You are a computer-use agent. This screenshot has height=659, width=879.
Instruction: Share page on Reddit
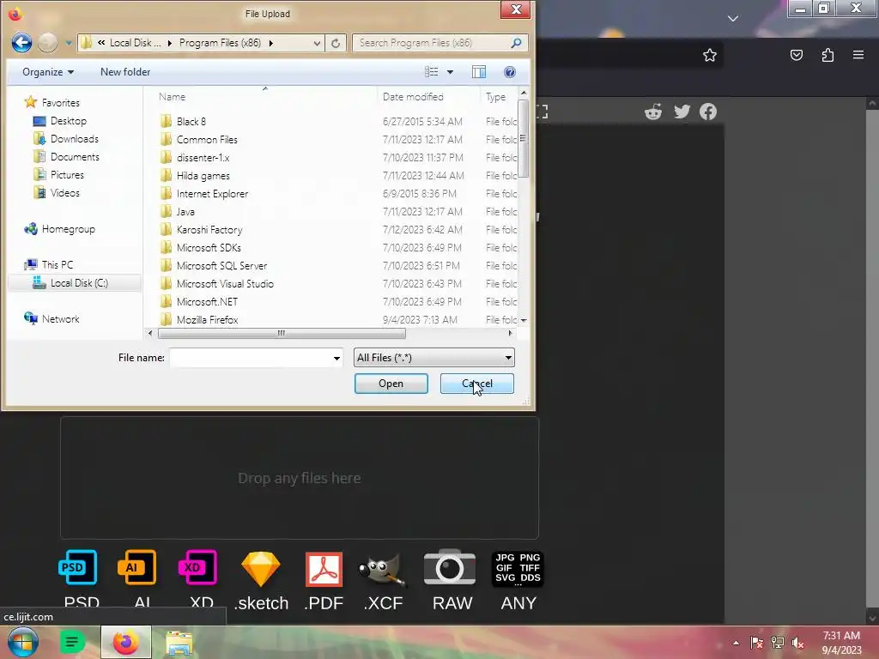point(653,112)
